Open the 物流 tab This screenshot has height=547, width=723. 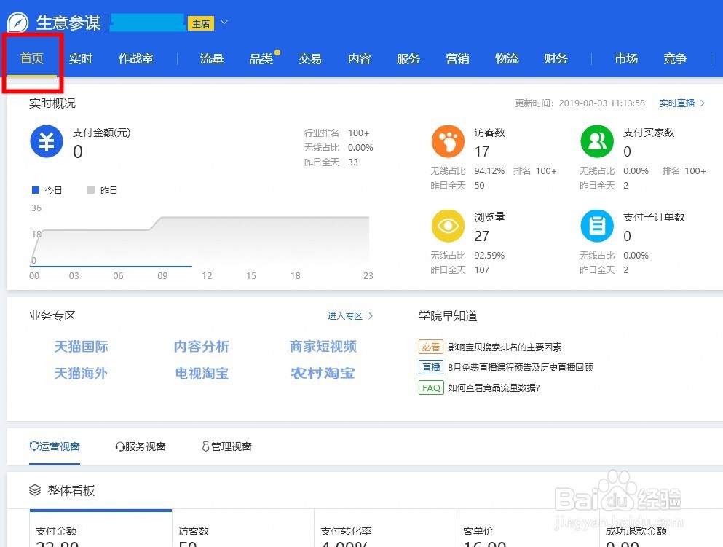507,58
